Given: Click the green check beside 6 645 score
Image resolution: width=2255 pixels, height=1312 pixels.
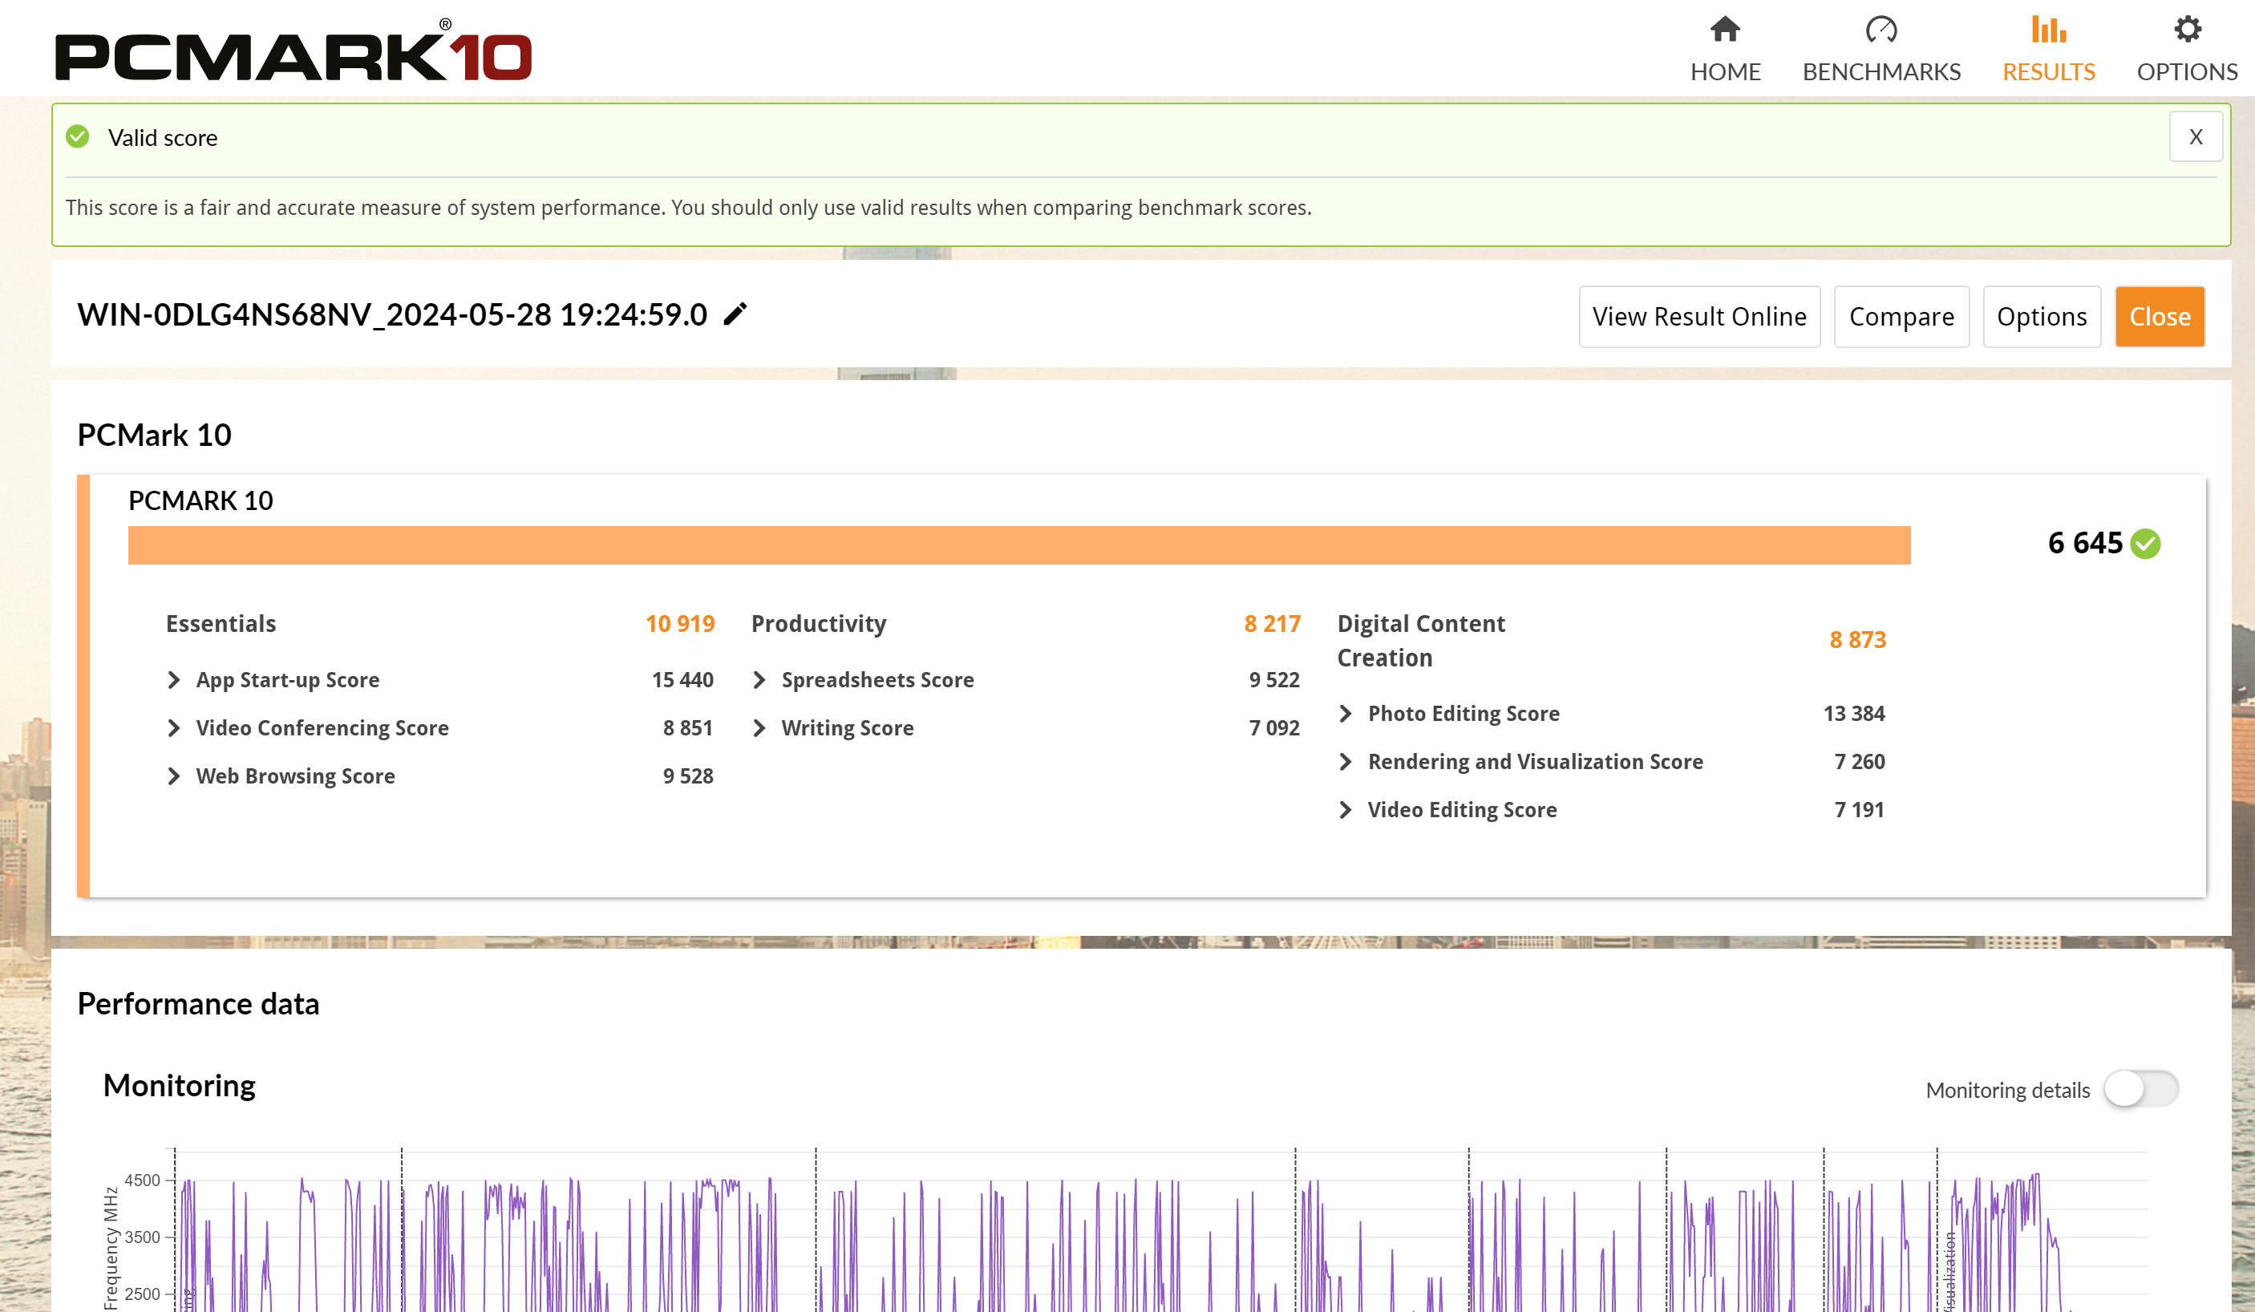Looking at the screenshot, I should [x=2145, y=543].
